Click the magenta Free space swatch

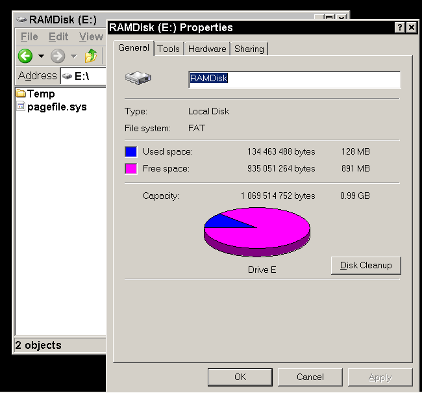coord(130,169)
